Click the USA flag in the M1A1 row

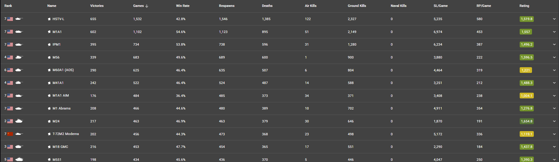(10, 32)
